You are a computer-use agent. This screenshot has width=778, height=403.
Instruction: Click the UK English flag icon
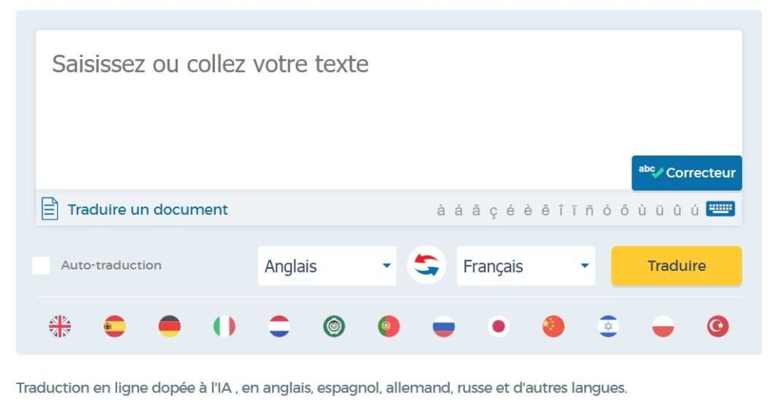pyautogui.click(x=60, y=326)
